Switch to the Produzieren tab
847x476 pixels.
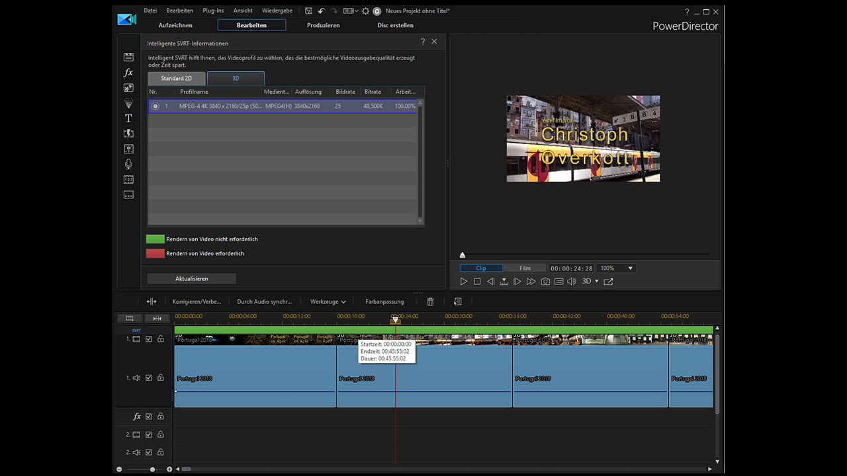pyautogui.click(x=323, y=25)
